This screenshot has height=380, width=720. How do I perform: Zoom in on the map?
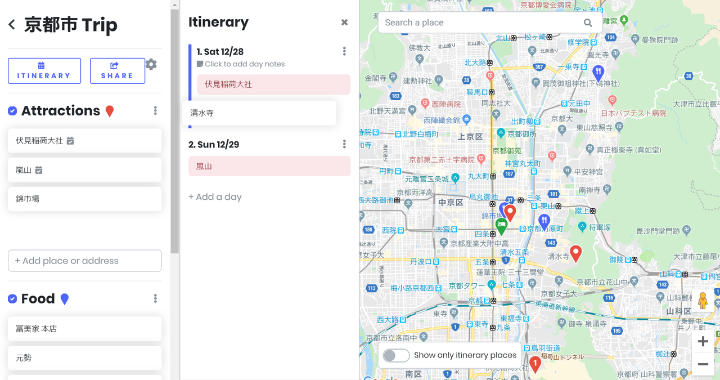[703, 341]
